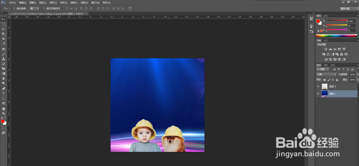Select the Hand tool

pyautogui.click(x=4, y=109)
